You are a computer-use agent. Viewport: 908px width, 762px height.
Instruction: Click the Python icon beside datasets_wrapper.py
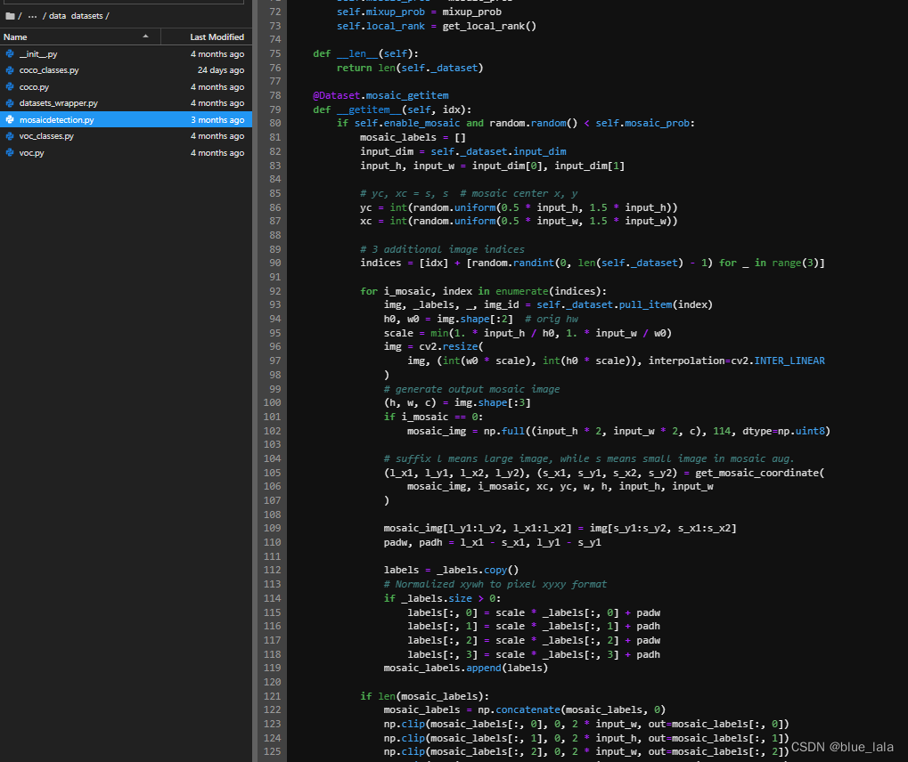pos(10,103)
